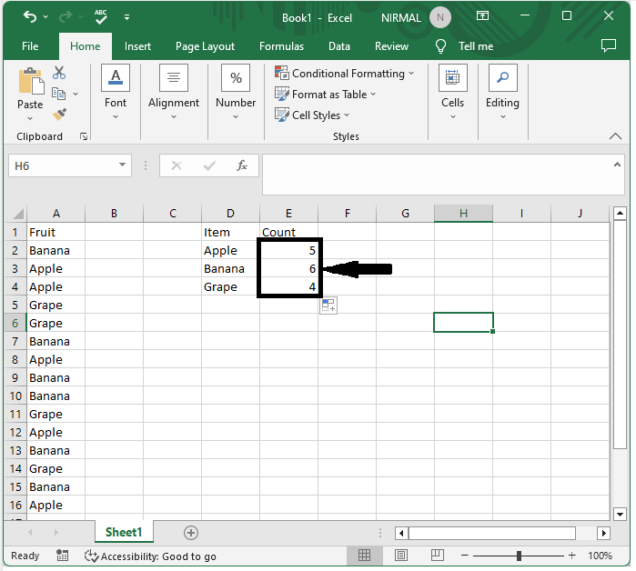636x571 pixels.
Task: Click the Select All corner triangle
Action: click(18, 214)
